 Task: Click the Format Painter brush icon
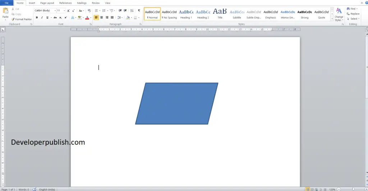(x=13, y=19)
